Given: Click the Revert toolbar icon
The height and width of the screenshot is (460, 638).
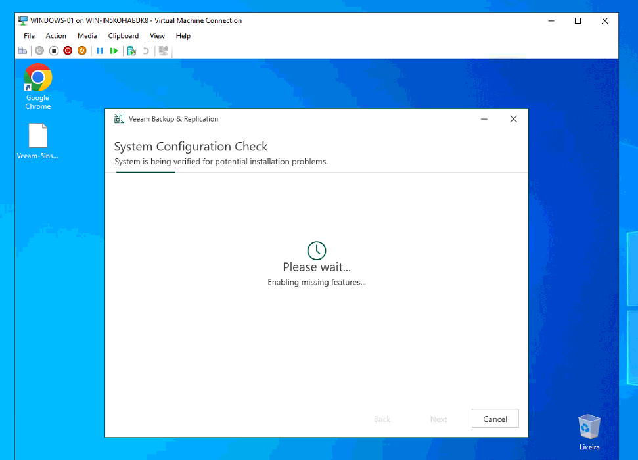Looking at the screenshot, I should (146, 51).
